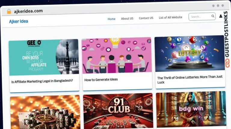Open the Home menu item
Image resolution: width=231 pixels, height=129 pixels.
[111, 19]
